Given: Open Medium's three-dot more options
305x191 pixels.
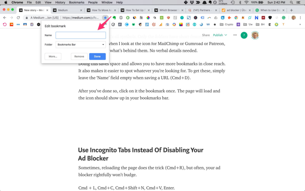Looking at the screenshot, I should [x=235, y=35].
